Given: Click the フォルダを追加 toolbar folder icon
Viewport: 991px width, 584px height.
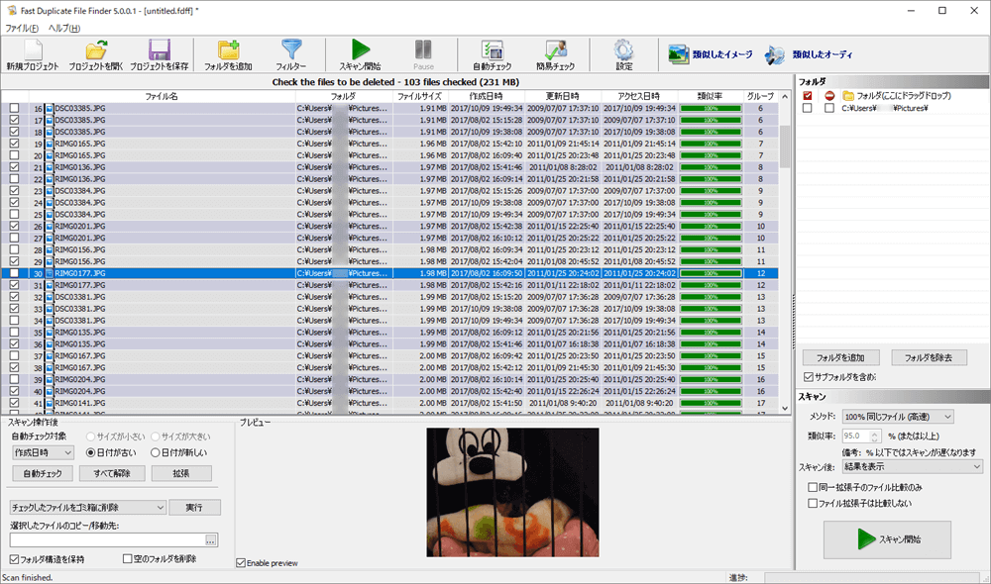Looking at the screenshot, I should [228, 50].
